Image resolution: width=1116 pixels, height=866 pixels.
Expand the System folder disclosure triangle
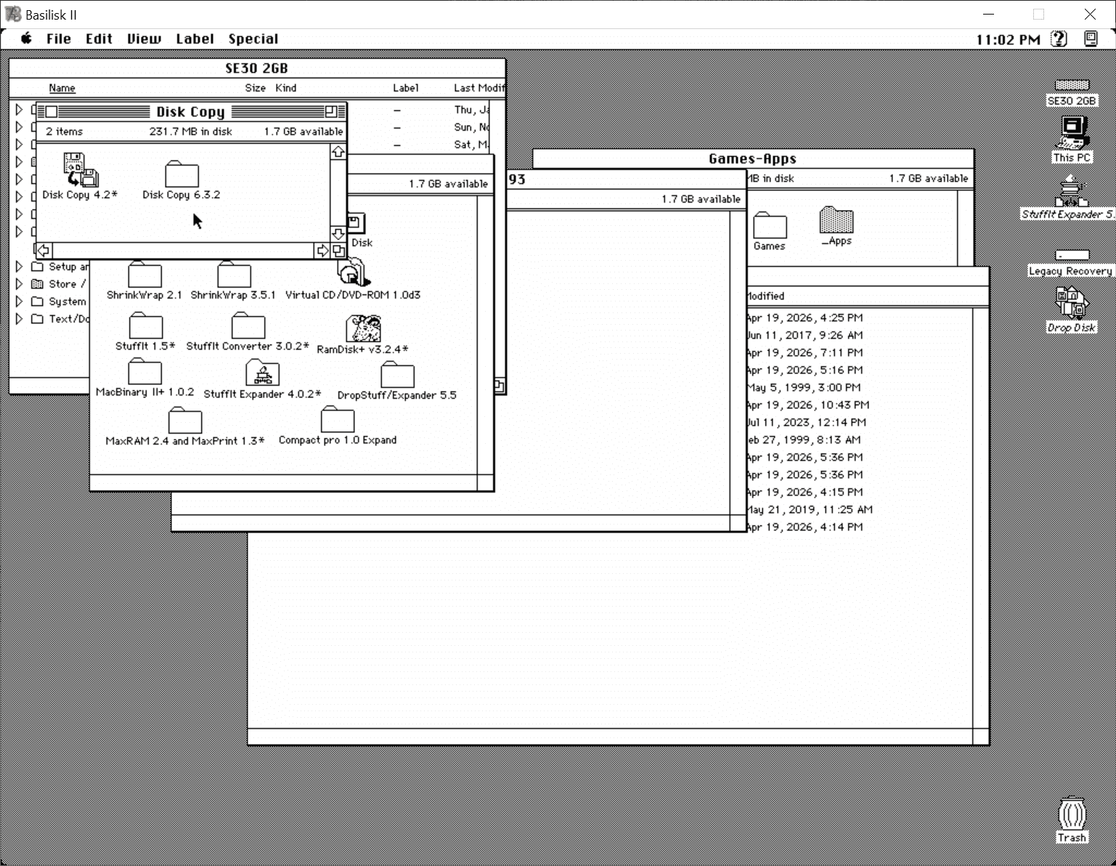[x=20, y=301]
